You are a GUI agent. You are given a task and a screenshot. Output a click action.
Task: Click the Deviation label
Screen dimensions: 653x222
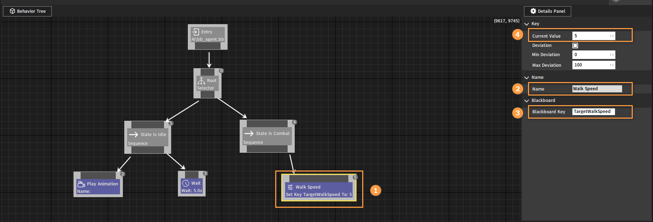pos(542,45)
